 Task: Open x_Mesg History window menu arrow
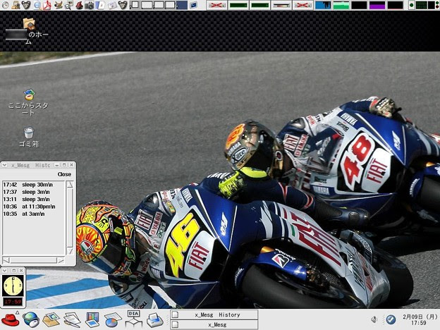(4, 165)
